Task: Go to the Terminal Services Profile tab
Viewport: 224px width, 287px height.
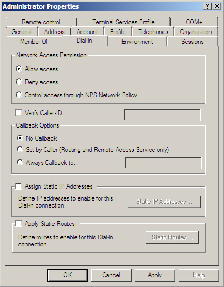Action: click(x=124, y=22)
